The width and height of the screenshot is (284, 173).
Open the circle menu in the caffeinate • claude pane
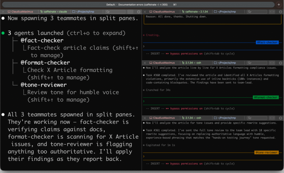[x=139, y=12]
